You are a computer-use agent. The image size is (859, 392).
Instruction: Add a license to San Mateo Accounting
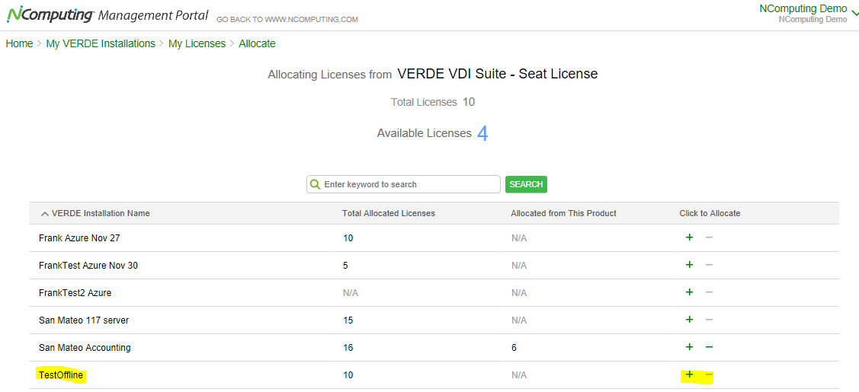point(689,347)
